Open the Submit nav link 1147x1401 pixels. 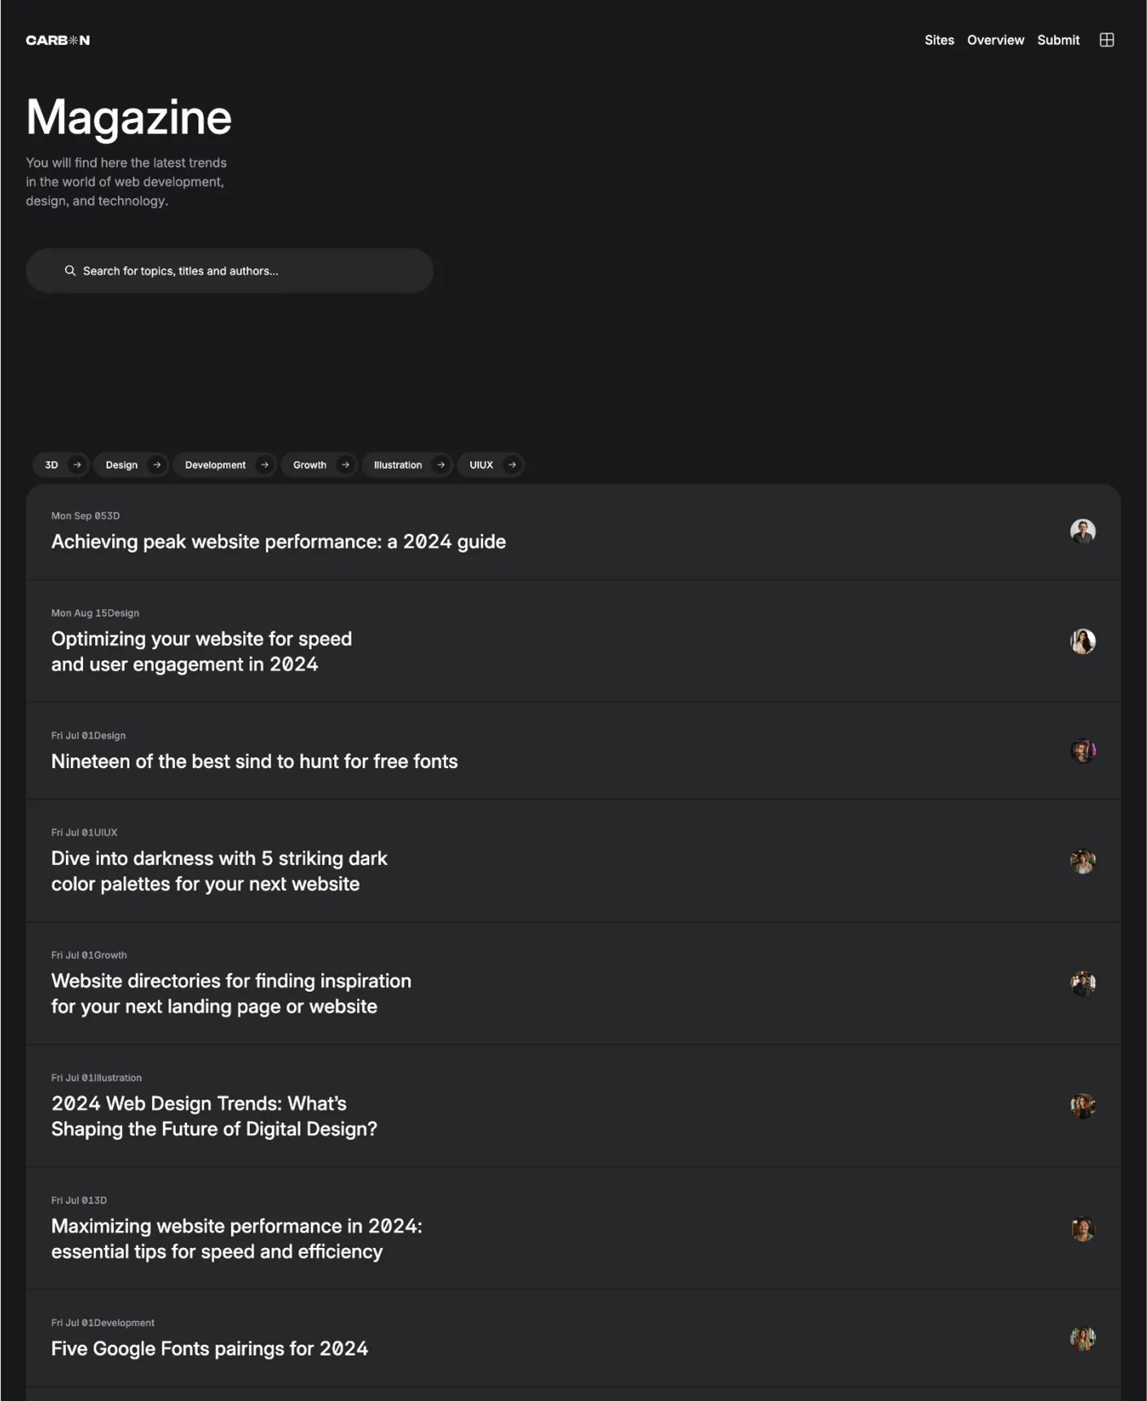point(1058,40)
